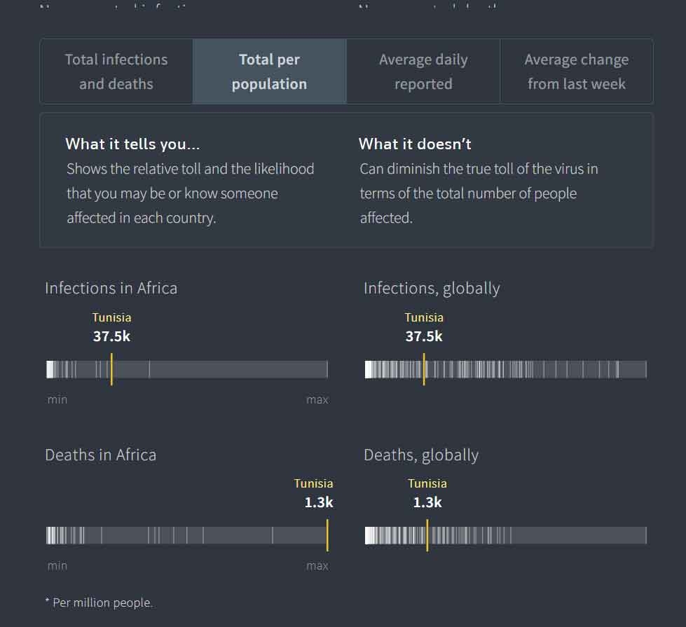Open the Average daily reported tab
Viewport: 686px width, 627px height.
coord(423,71)
